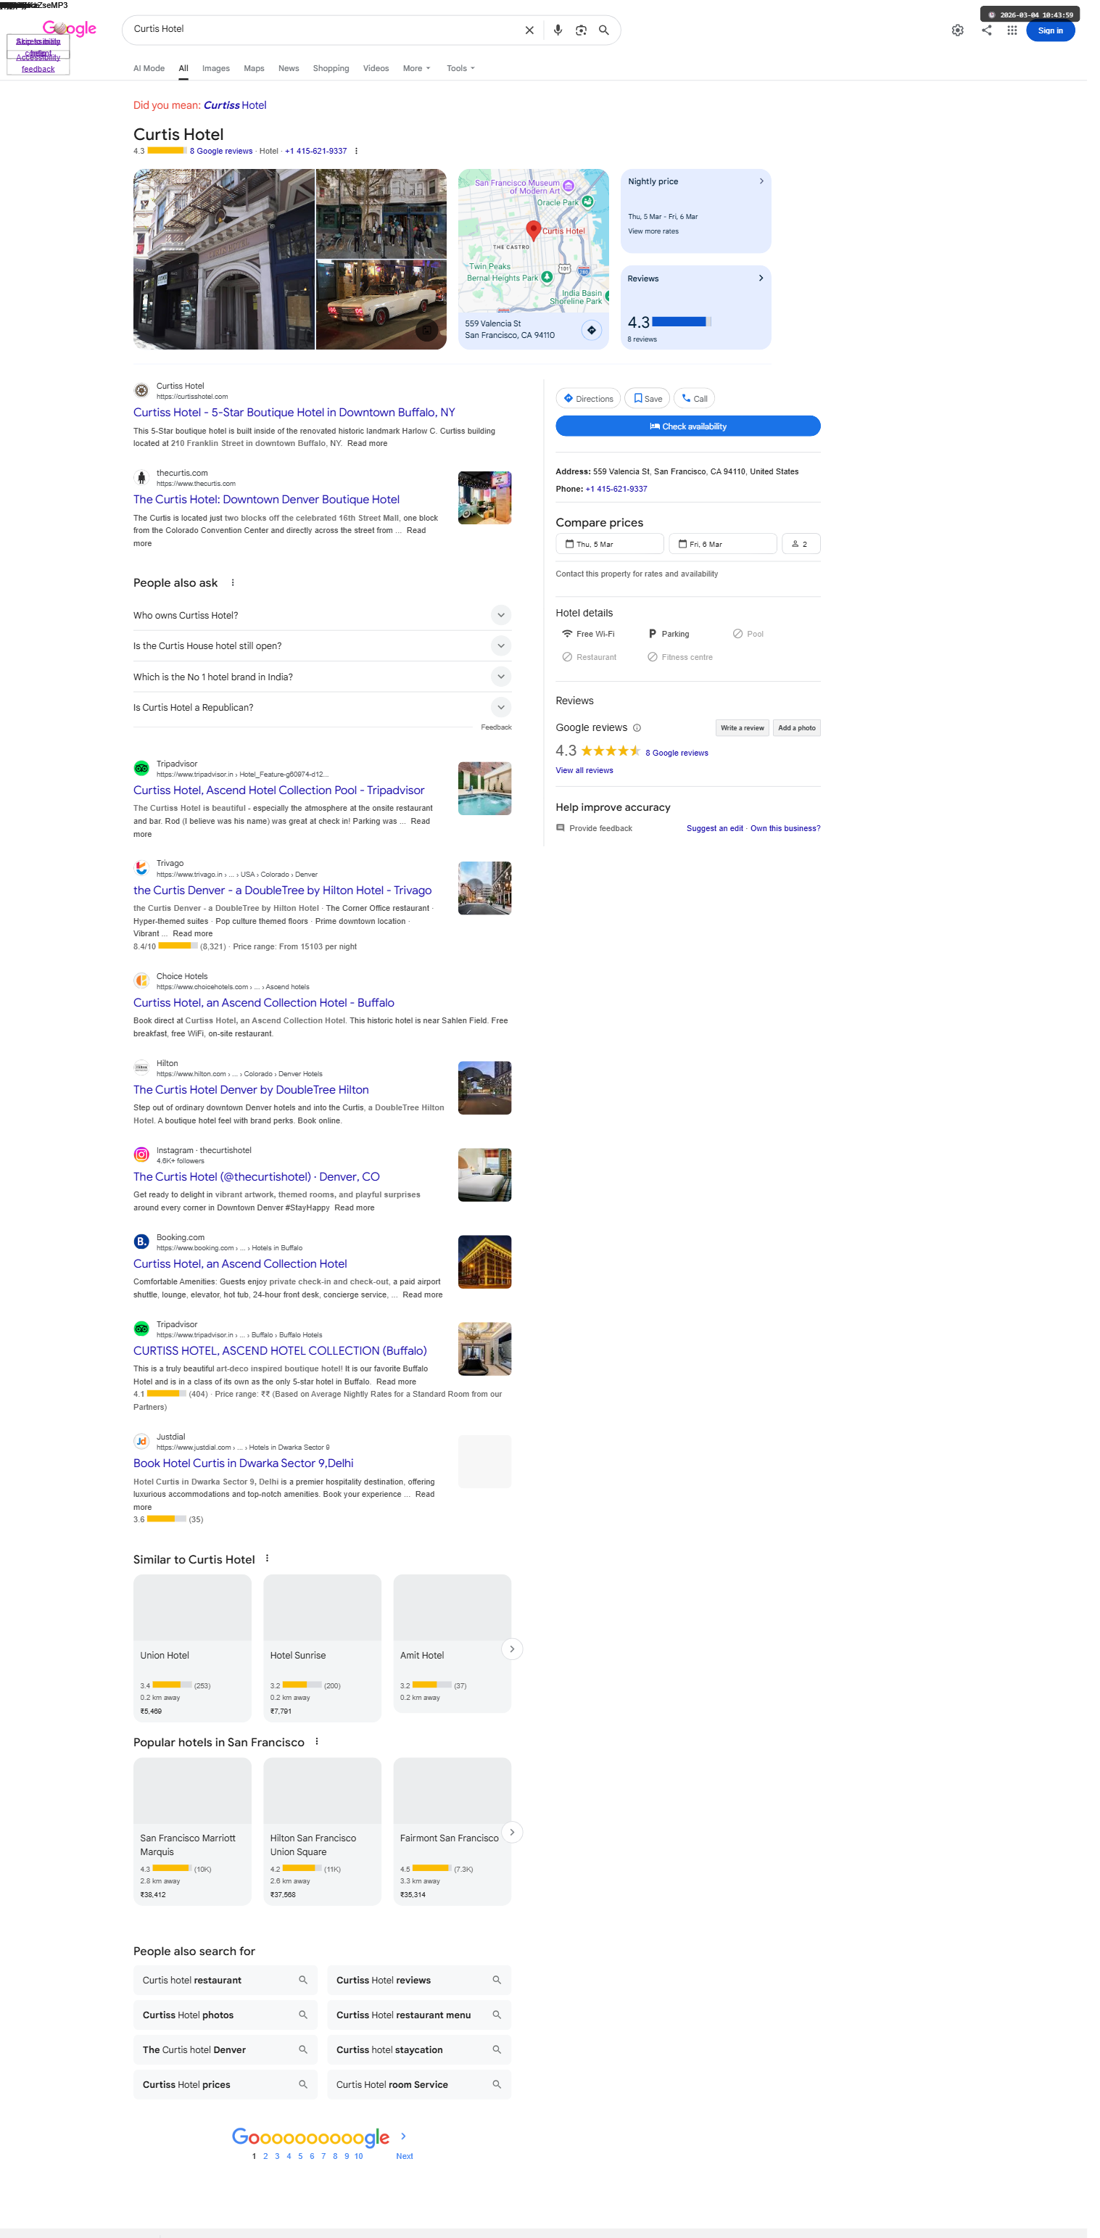Switch to News tab
The height and width of the screenshot is (2238, 1100).
[x=289, y=69]
